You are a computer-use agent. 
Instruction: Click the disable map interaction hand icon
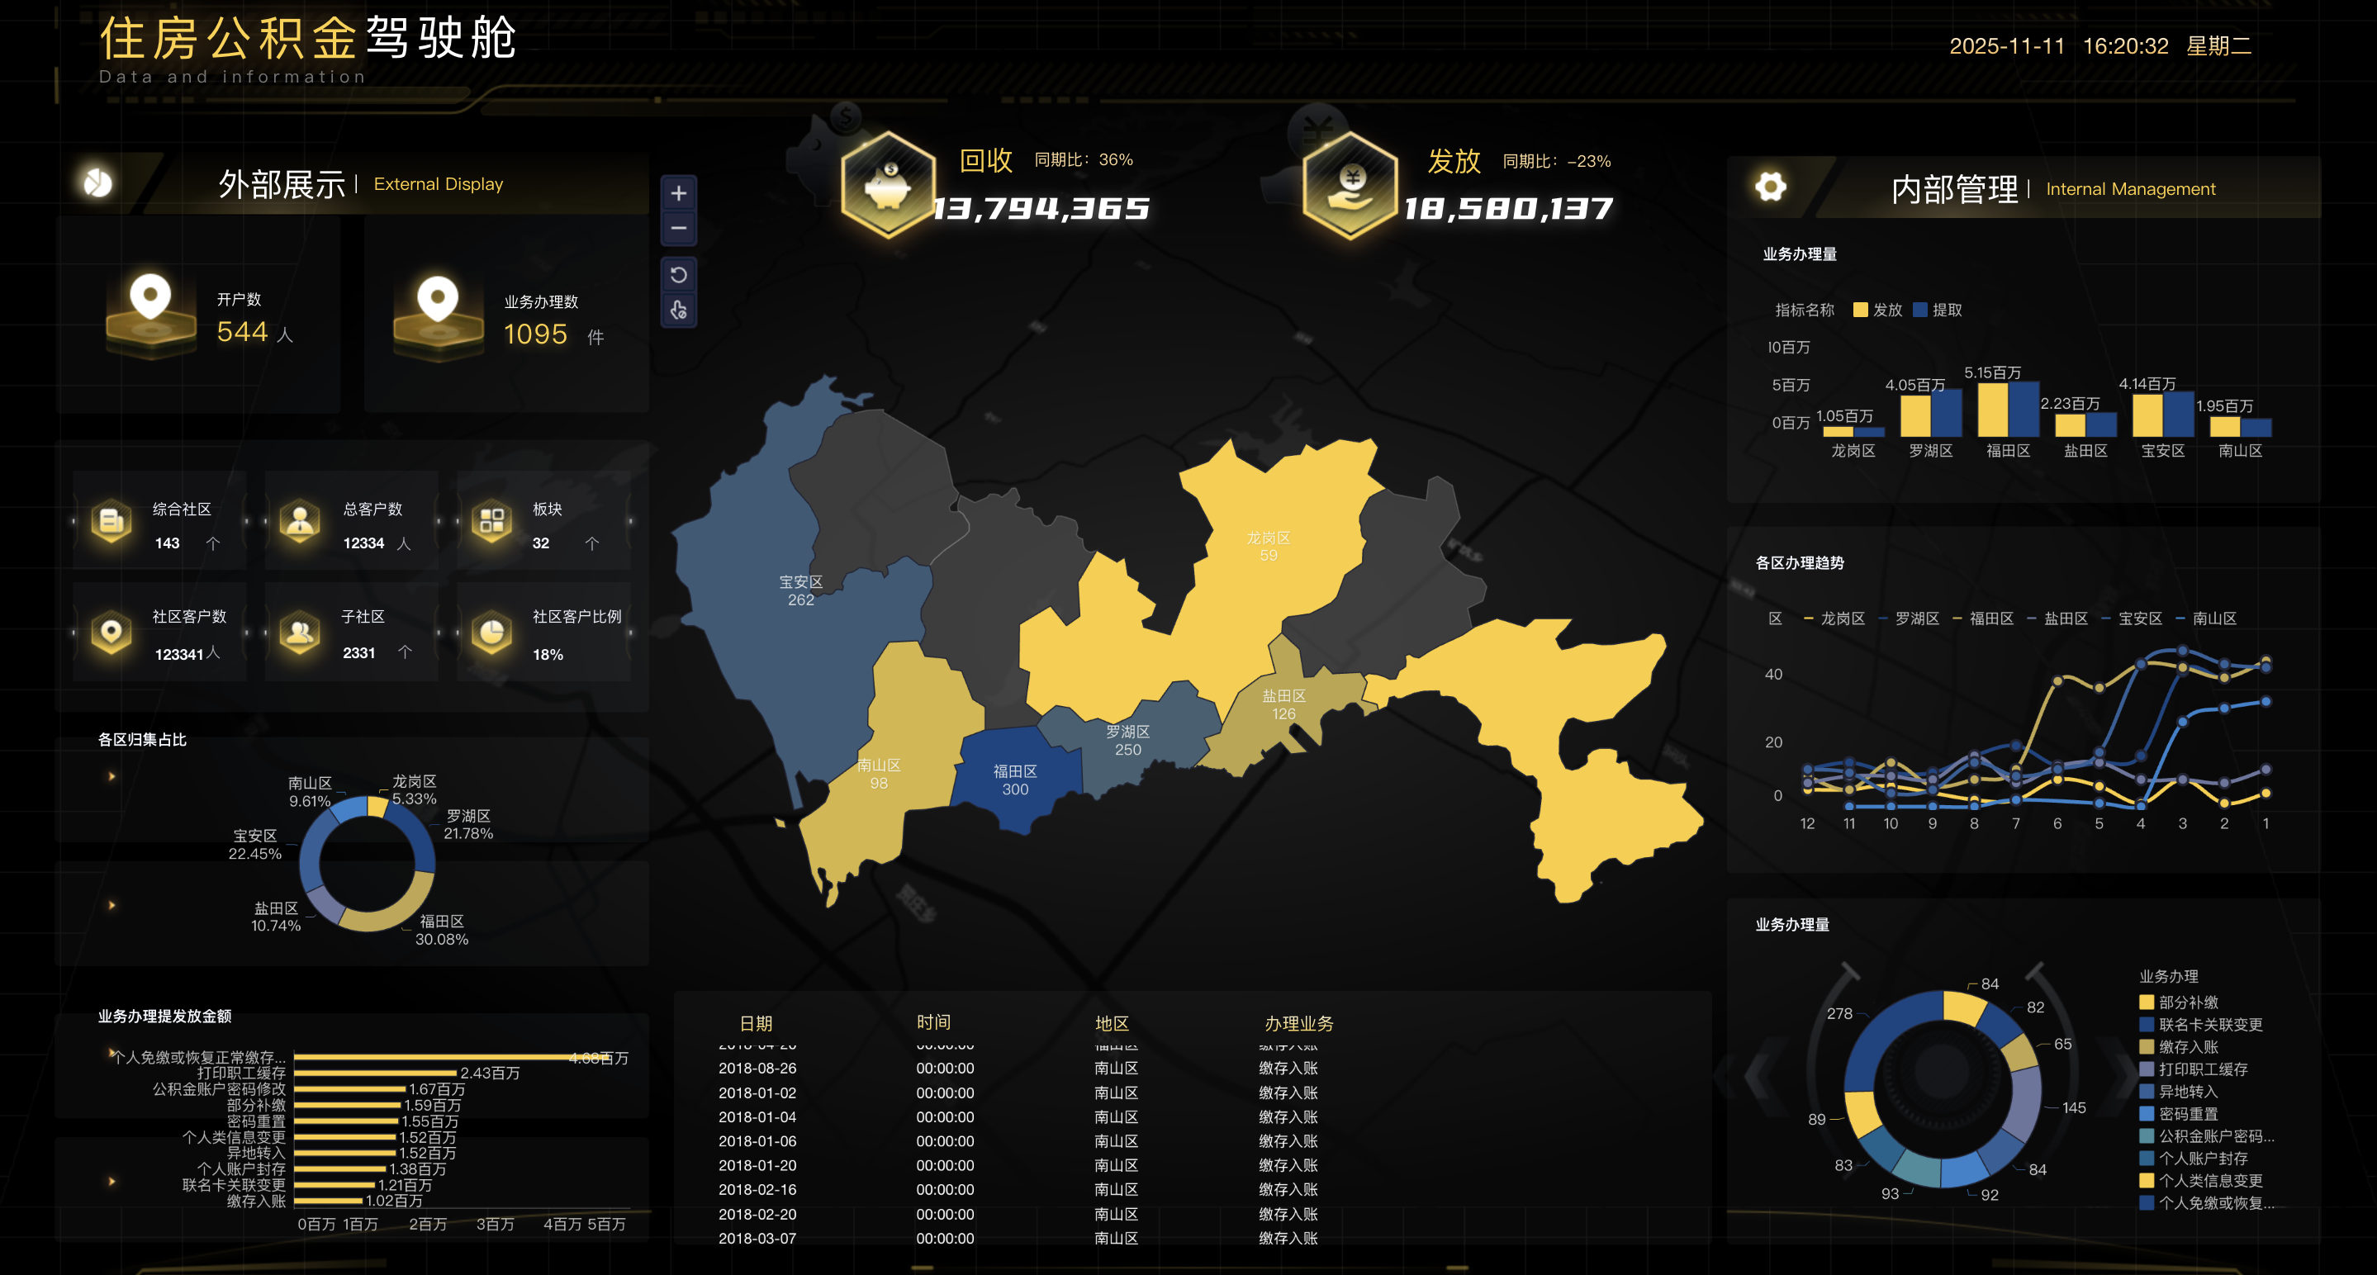click(x=678, y=310)
